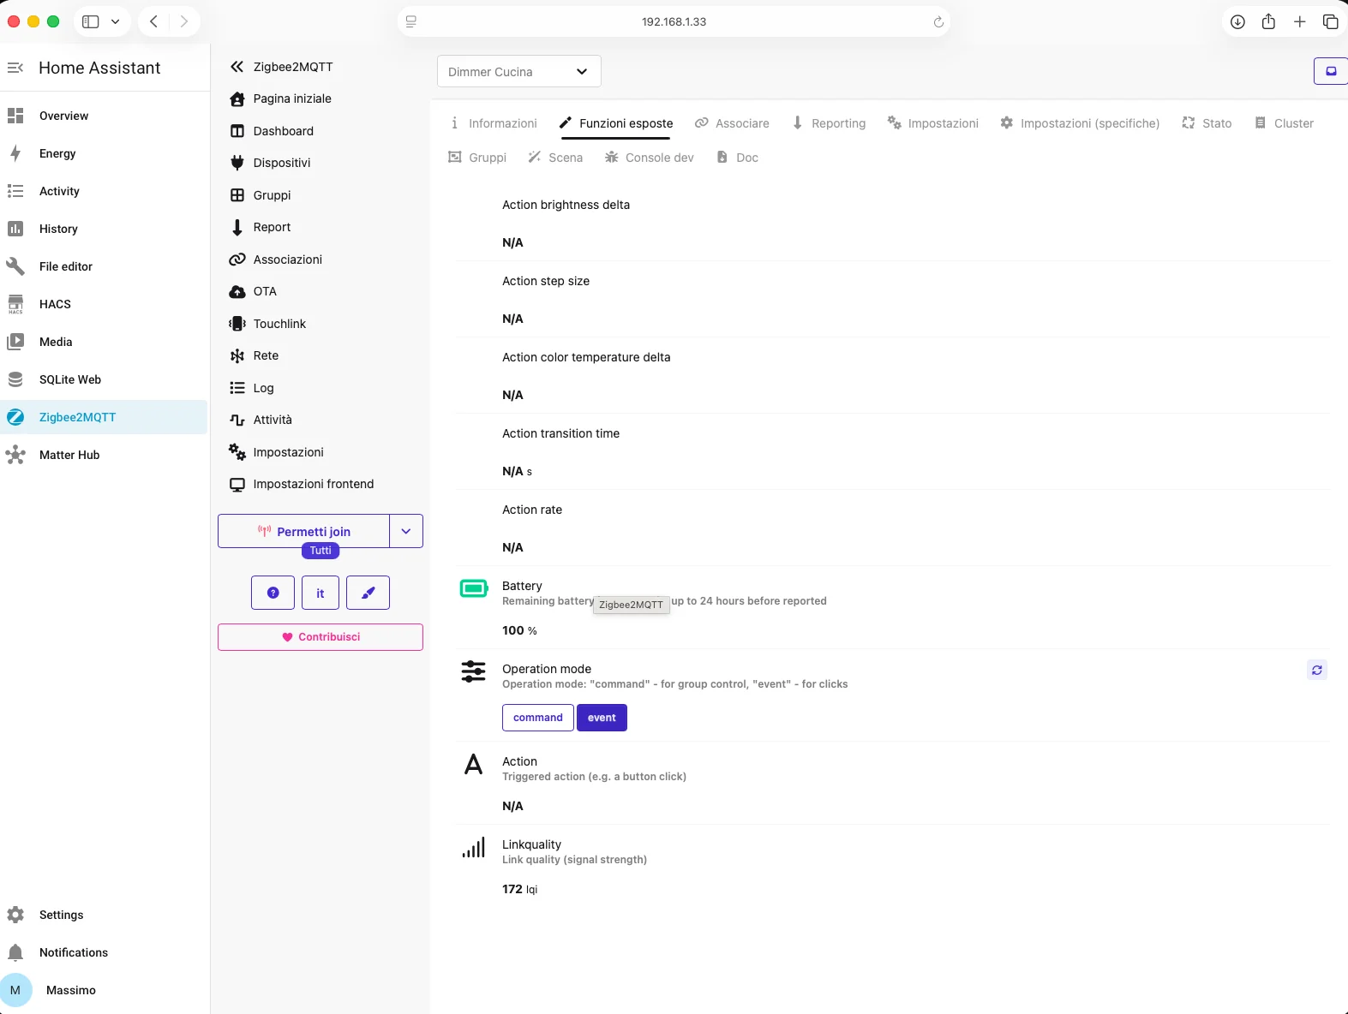Show Safari downloads
The width and height of the screenshot is (1348, 1014).
[x=1237, y=21]
